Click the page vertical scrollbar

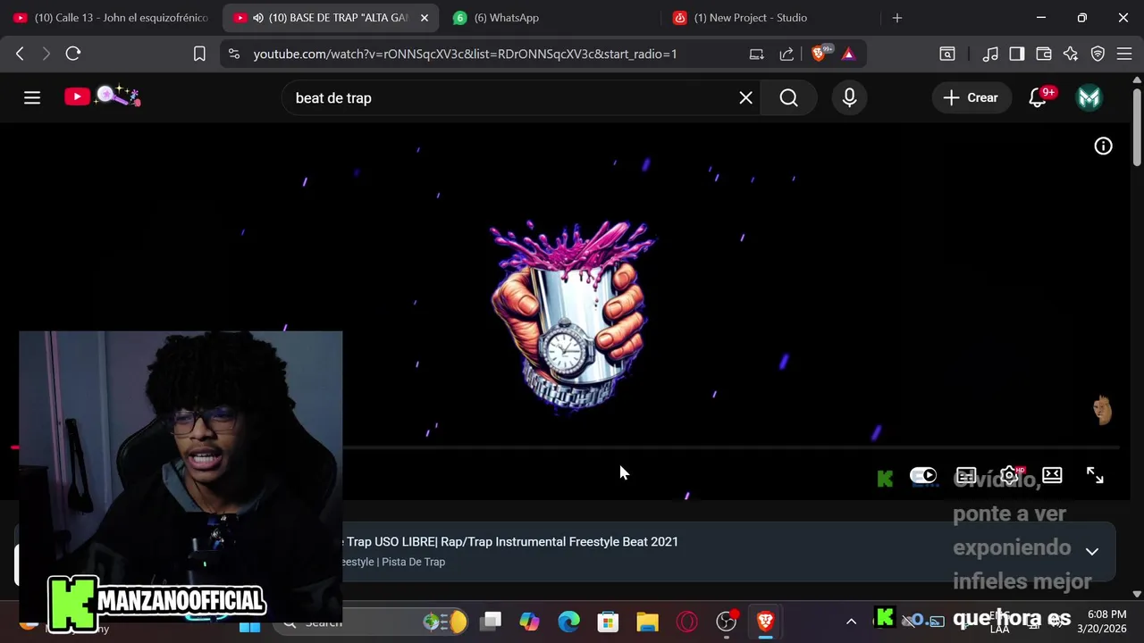(x=1137, y=127)
